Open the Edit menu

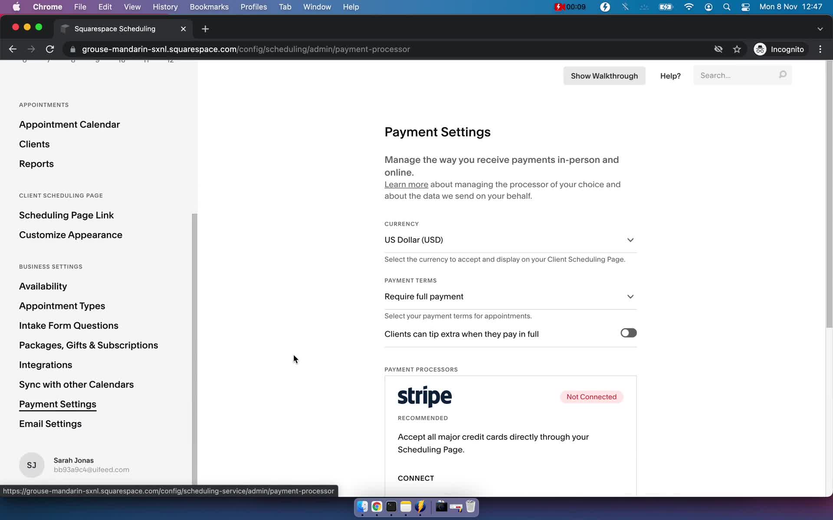[105, 7]
